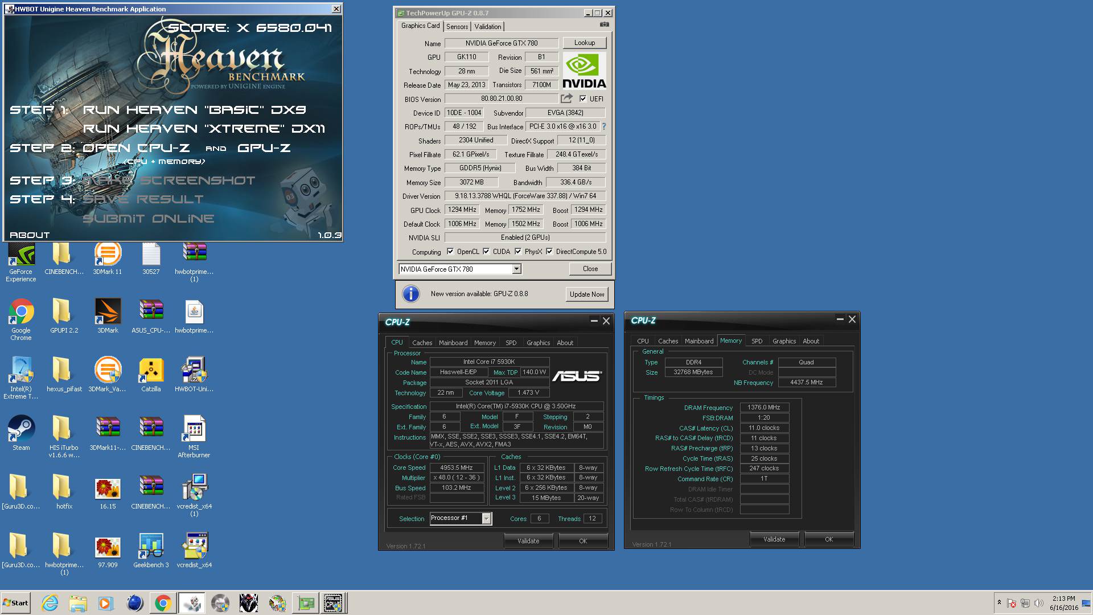
Task: Open the volume control in the system tray
Action: tap(1039, 603)
